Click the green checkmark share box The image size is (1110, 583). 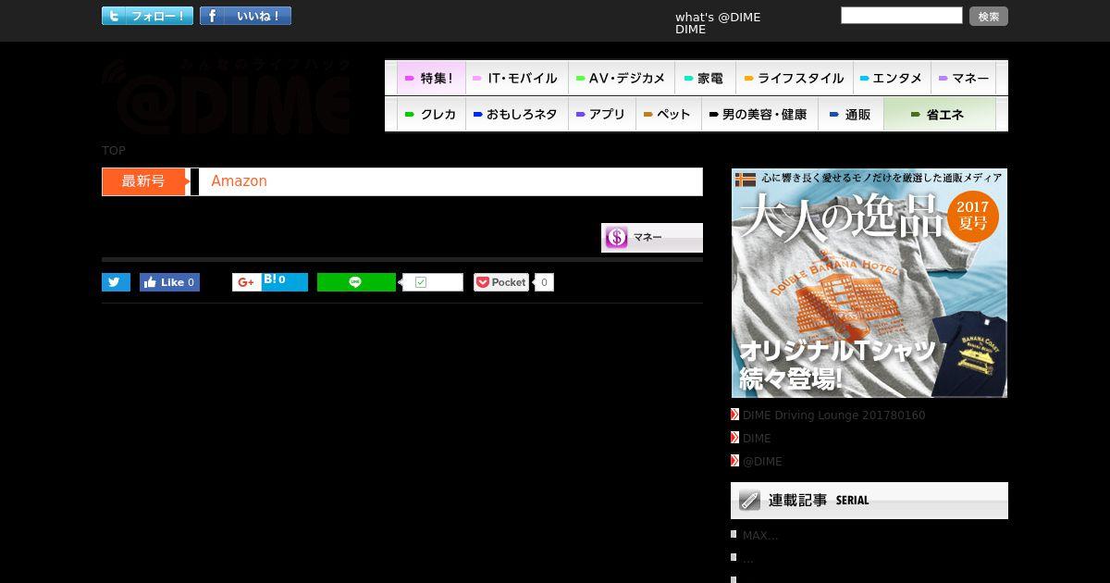433,282
